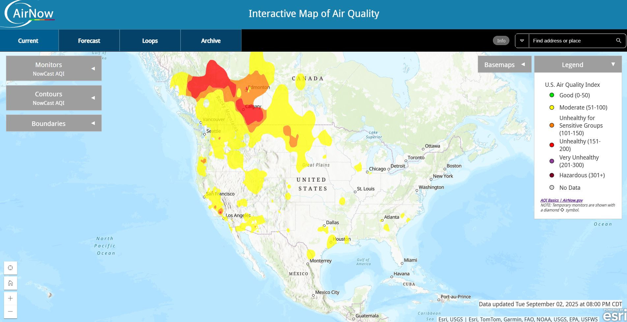627x322 pixels.
Task: Click the orange Sensitive Groups legend dot
Action: [552, 125]
